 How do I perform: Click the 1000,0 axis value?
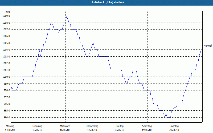click(x=6, y=77)
